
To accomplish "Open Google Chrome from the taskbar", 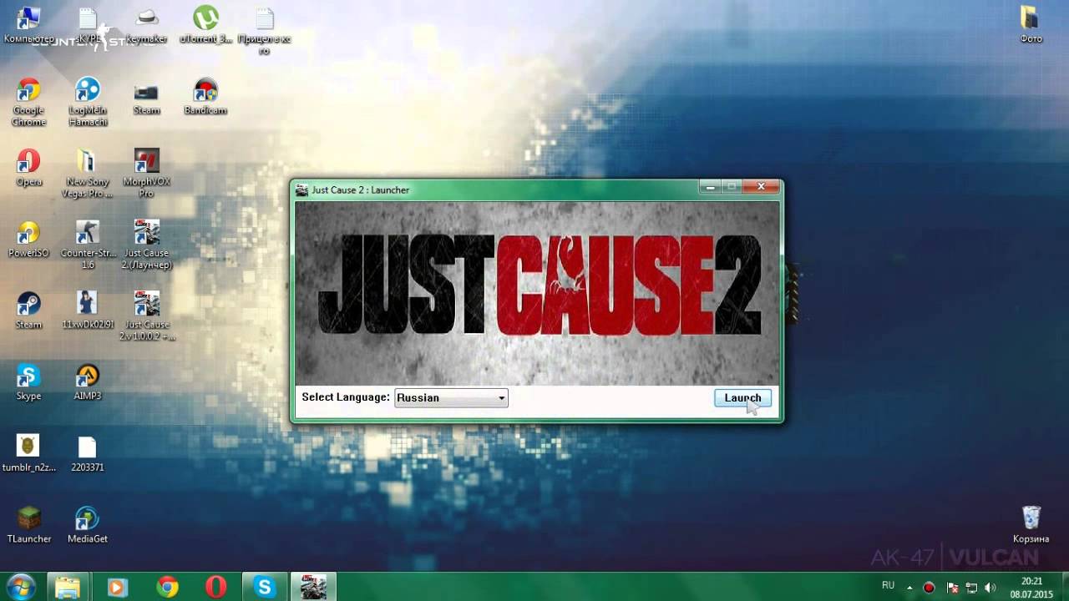I will pos(167,587).
